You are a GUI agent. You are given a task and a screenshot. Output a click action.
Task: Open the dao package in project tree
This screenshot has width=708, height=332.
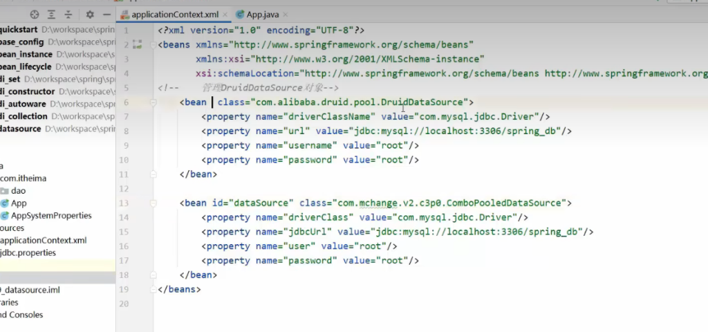18,190
